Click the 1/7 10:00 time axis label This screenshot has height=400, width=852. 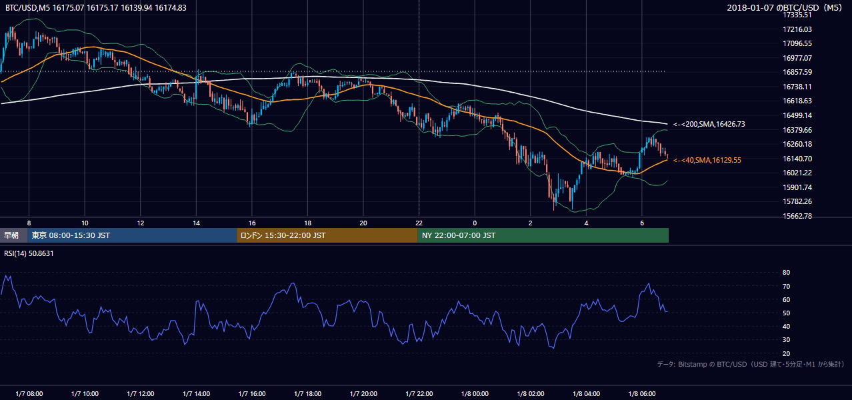pos(85,394)
